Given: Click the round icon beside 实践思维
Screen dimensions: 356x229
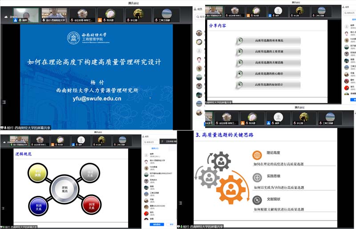Looking at the screenshot, I should point(257,177).
